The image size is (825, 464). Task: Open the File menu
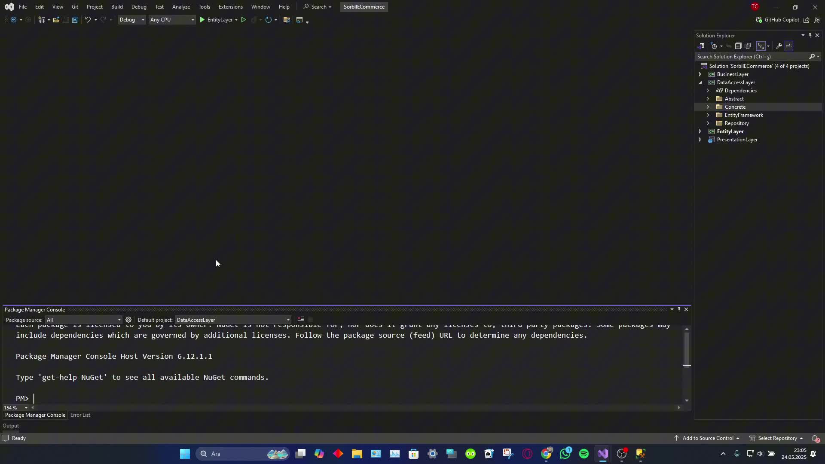point(23,7)
